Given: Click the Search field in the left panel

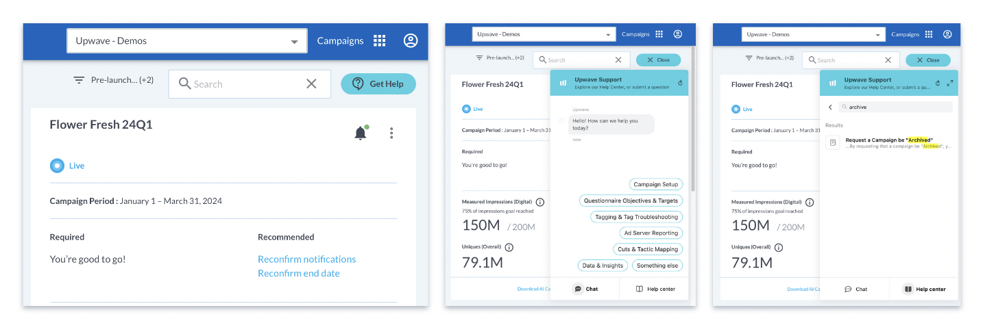Looking at the screenshot, I should coord(250,84).
